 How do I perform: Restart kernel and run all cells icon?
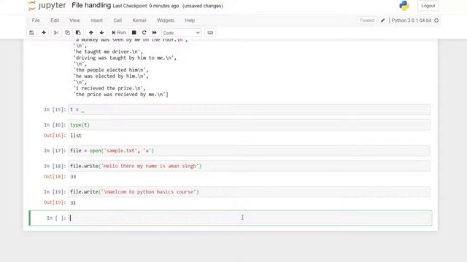[154, 33]
